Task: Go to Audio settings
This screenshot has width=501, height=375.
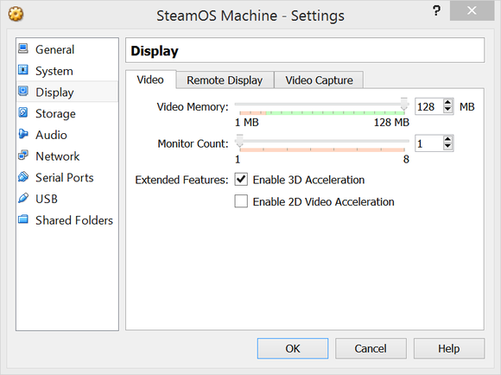Action: pos(67,135)
